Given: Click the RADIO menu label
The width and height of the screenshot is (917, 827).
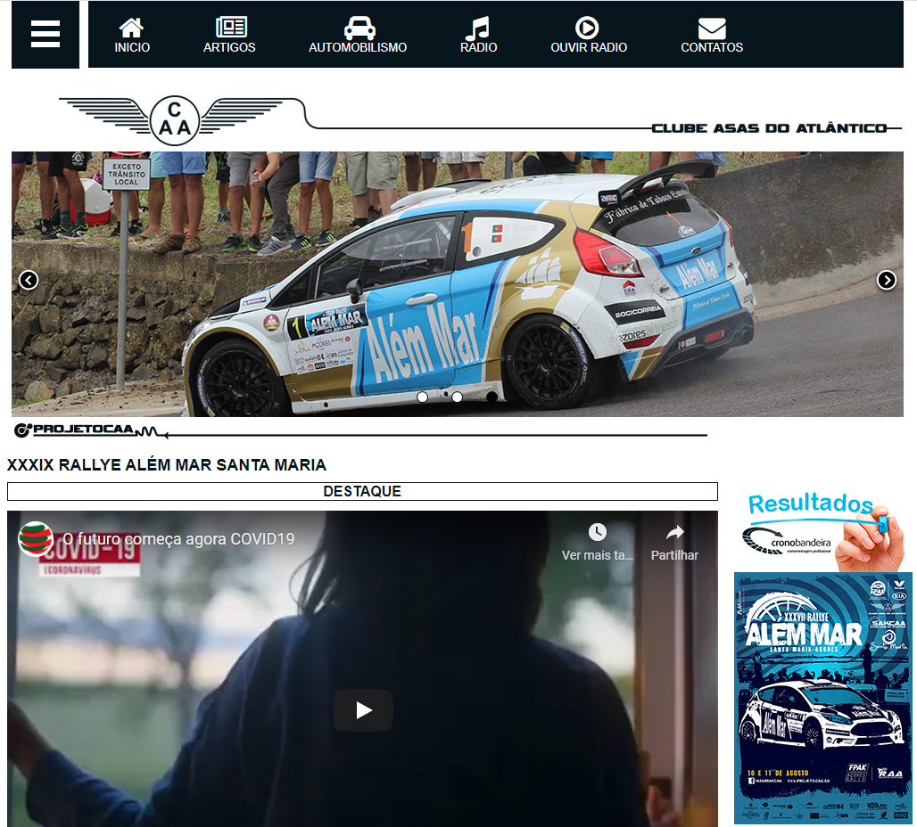Looking at the screenshot, I should point(478,47).
